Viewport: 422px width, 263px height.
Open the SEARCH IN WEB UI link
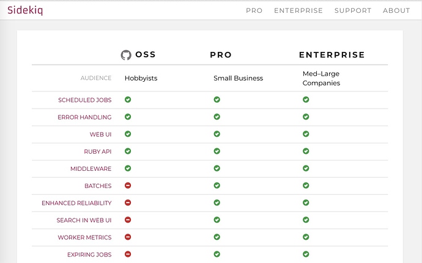coord(84,220)
